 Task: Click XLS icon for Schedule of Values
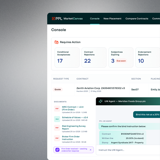click(57, 119)
